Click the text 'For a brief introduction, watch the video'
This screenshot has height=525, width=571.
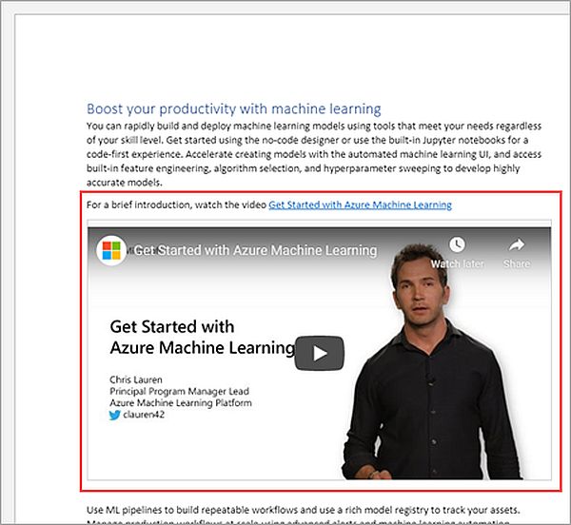click(x=177, y=204)
